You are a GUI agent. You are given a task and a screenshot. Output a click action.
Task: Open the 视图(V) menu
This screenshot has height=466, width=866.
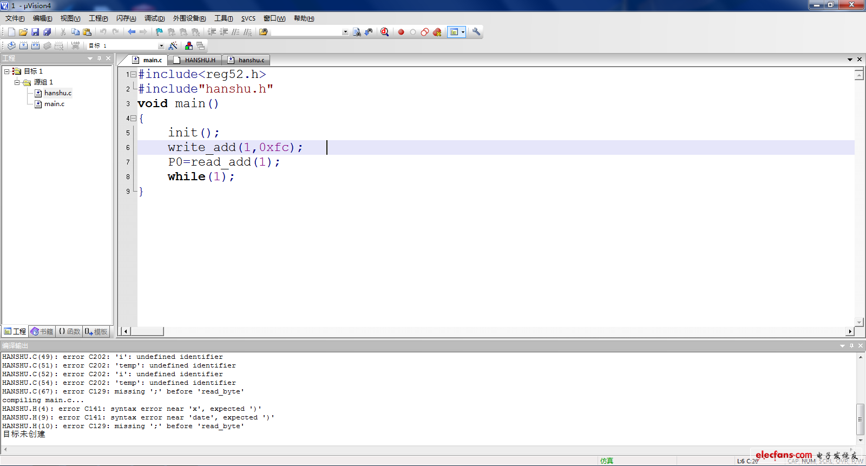pos(70,18)
